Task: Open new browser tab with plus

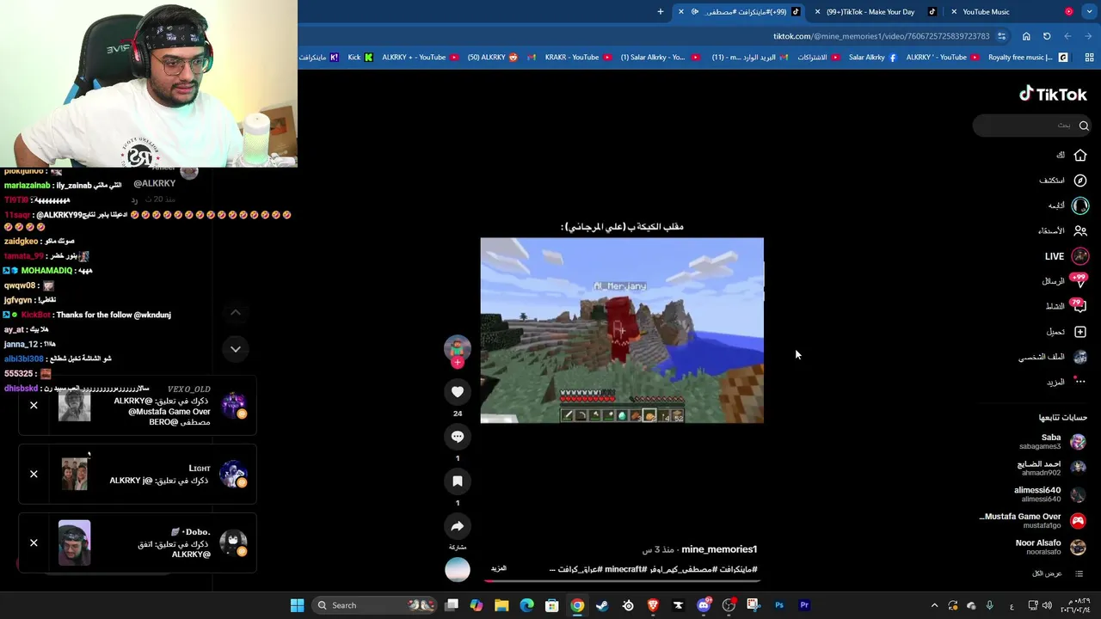Action: (661, 12)
